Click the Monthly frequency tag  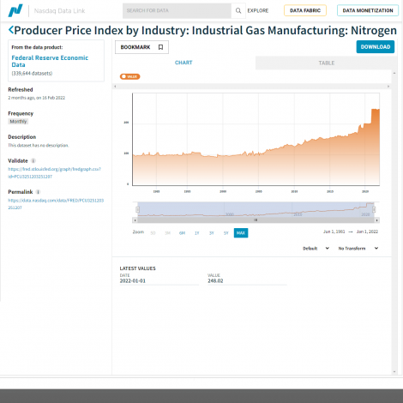point(18,122)
